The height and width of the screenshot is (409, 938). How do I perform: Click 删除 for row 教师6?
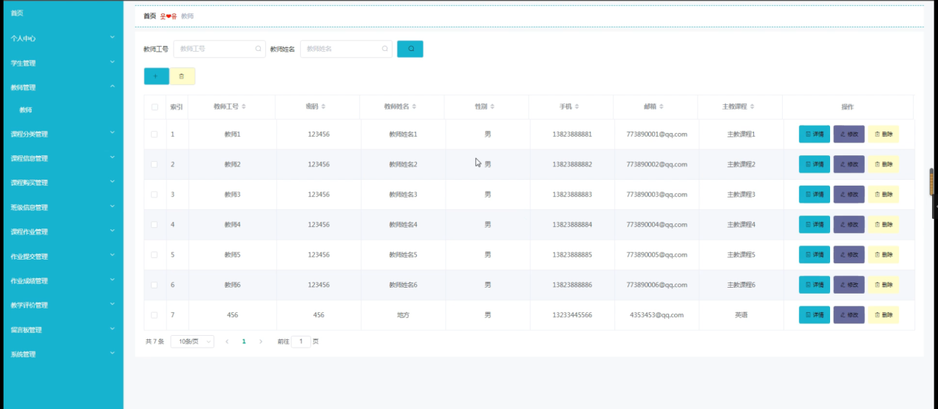pyautogui.click(x=883, y=285)
